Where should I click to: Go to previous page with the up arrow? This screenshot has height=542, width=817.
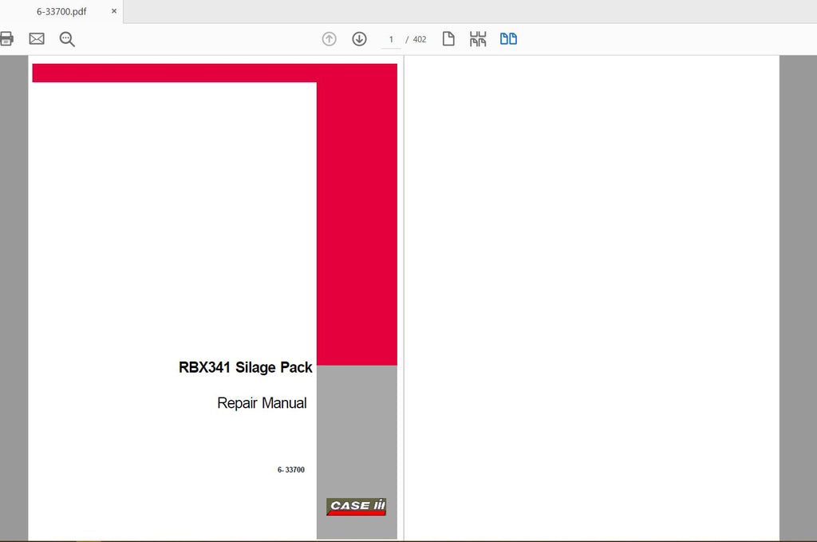click(x=329, y=39)
